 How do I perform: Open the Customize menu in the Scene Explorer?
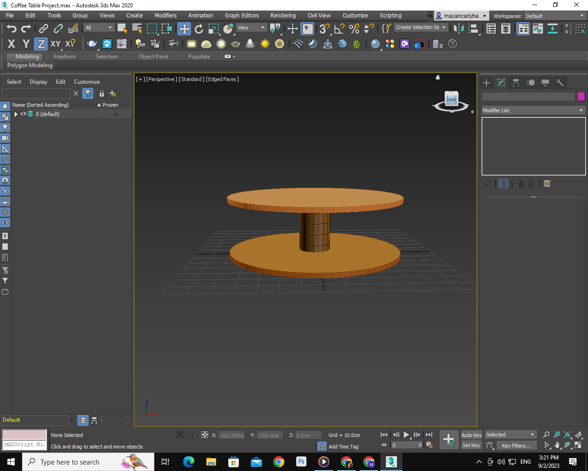(87, 82)
